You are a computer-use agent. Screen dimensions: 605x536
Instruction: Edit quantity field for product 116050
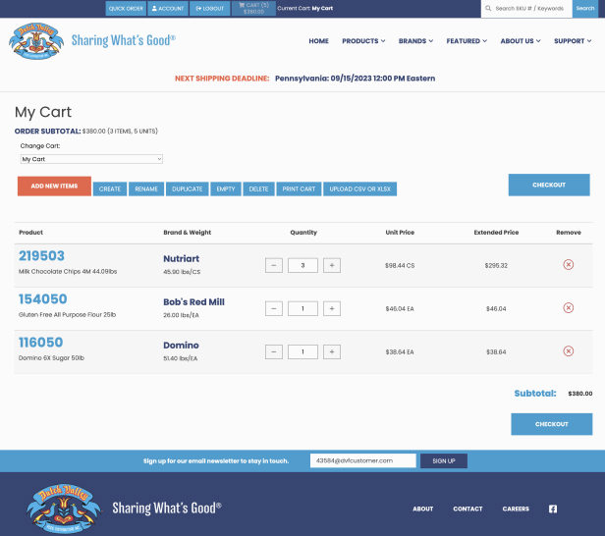point(302,351)
